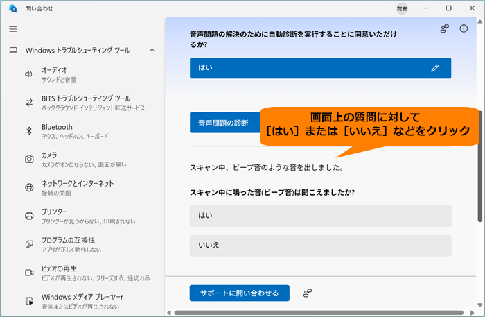485x317 pixels.
Task: Answer はい to the beep sound question
Action: tap(320, 216)
